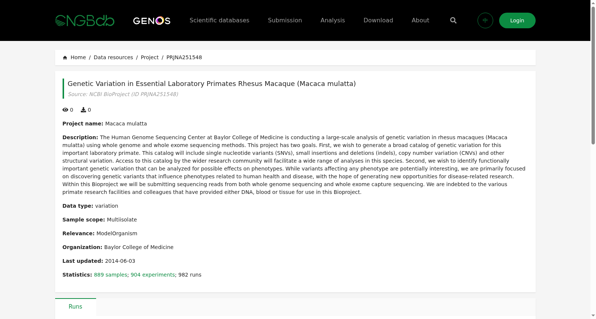Click the '982 runs' statistics text
596x319 pixels.
[x=190, y=275]
